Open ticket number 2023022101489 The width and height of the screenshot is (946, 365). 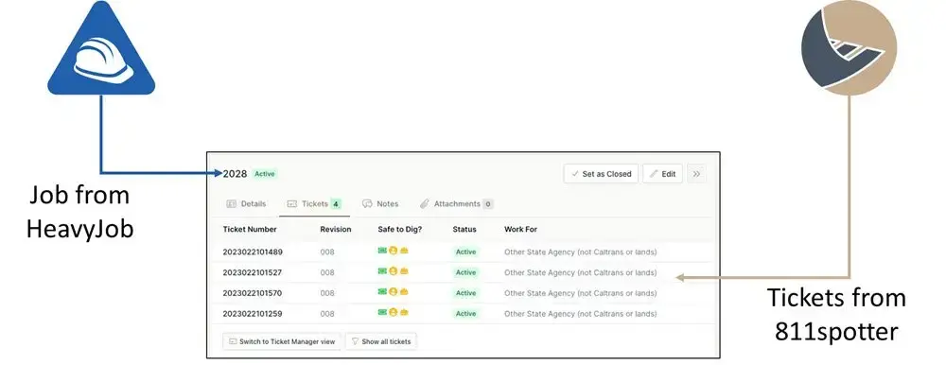(253, 252)
